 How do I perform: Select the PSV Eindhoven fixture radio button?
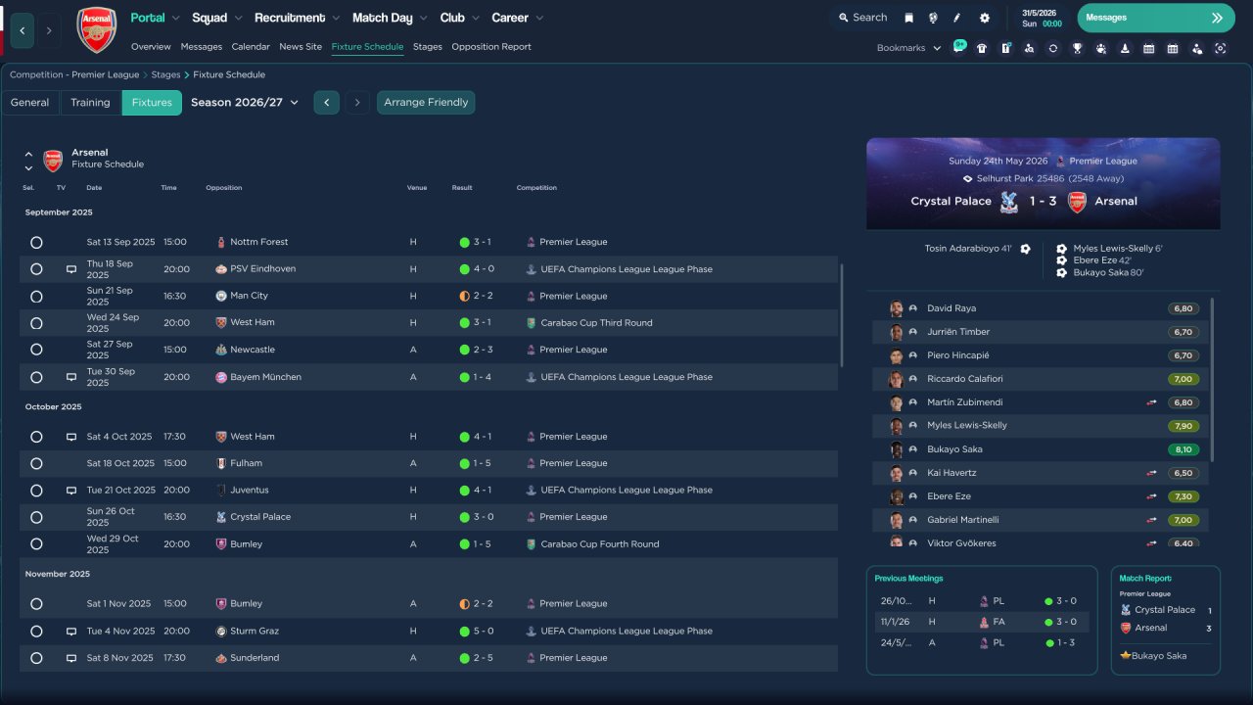pos(36,269)
